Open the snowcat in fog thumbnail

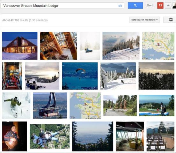coord(90,46)
